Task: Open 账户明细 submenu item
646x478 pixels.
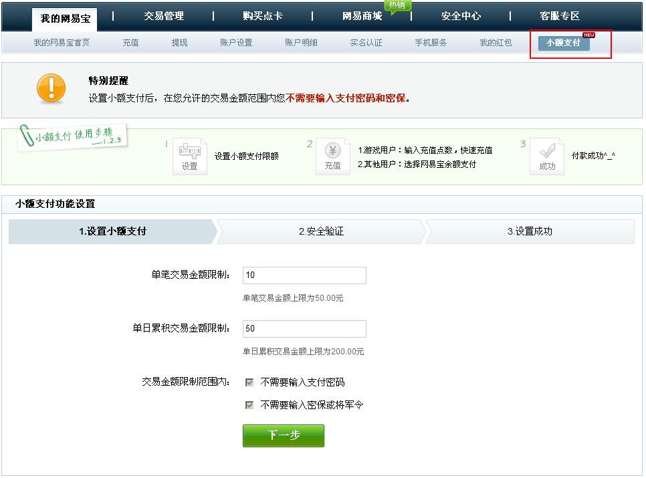Action: point(301,42)
